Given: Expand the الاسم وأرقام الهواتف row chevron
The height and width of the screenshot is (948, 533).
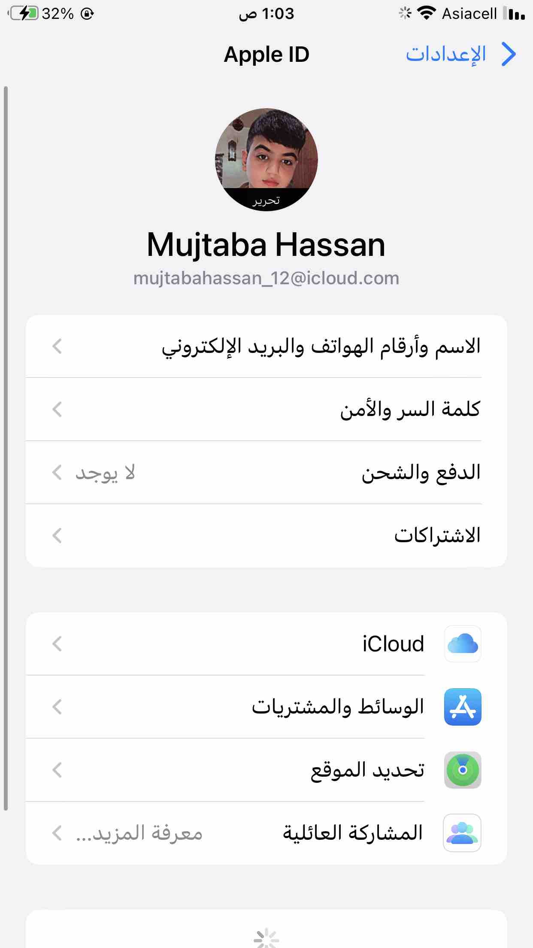Looking at the screenshot, I should [x=57, y=346].
